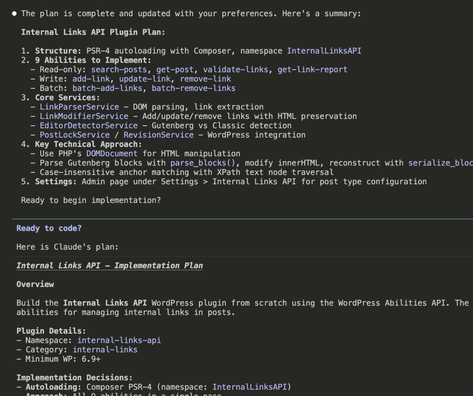Click the "EditorDetectorService" service name
The height and width of the screenshot is (396, 473).
coord(88,125)
